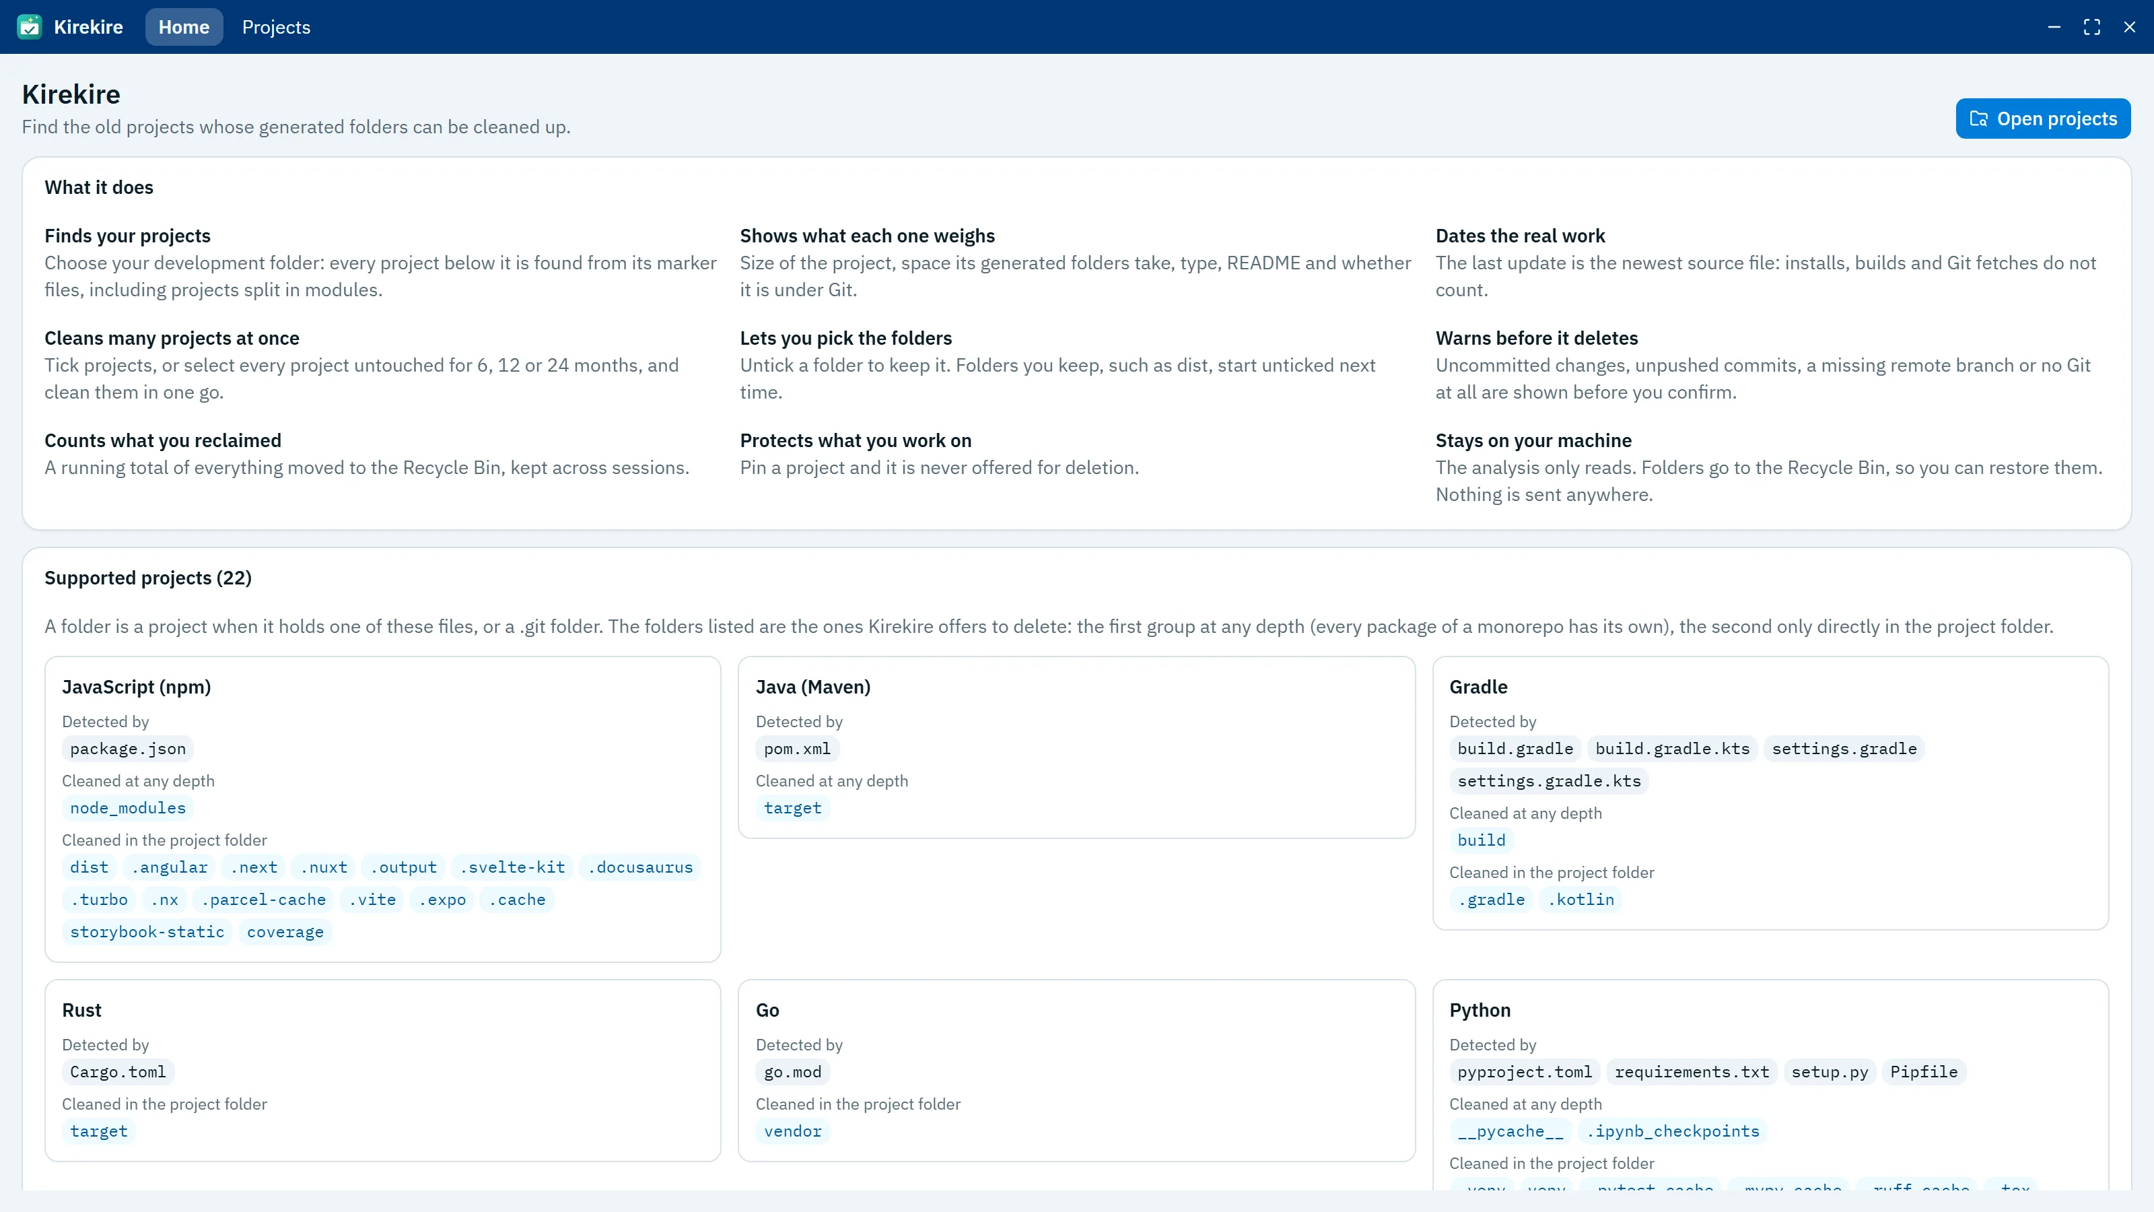Select the node_modules folder chip

click(128, 808)
